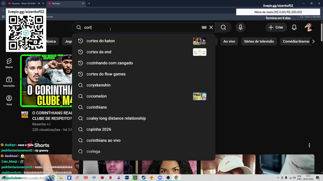The image size is (323, 181).
Task: Click the page vertical scrollbar
Action: pyautogui.click(x=321, y=33)
